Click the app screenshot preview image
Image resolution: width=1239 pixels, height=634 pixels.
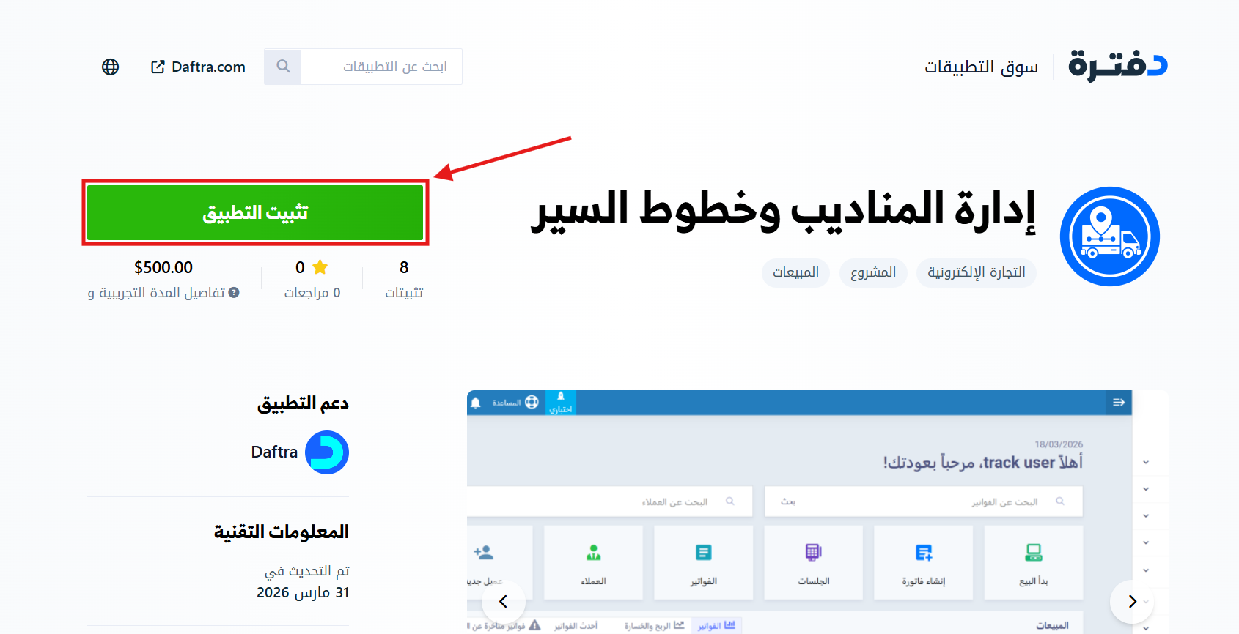point(799,512)
